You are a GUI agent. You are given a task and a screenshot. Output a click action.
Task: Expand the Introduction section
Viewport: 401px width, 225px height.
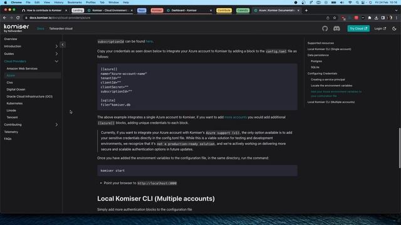click(x=56, y=46)
